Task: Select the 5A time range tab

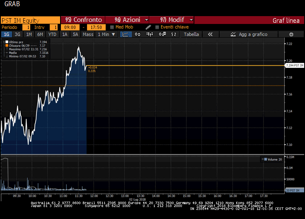Action: (x=75, y=34)
